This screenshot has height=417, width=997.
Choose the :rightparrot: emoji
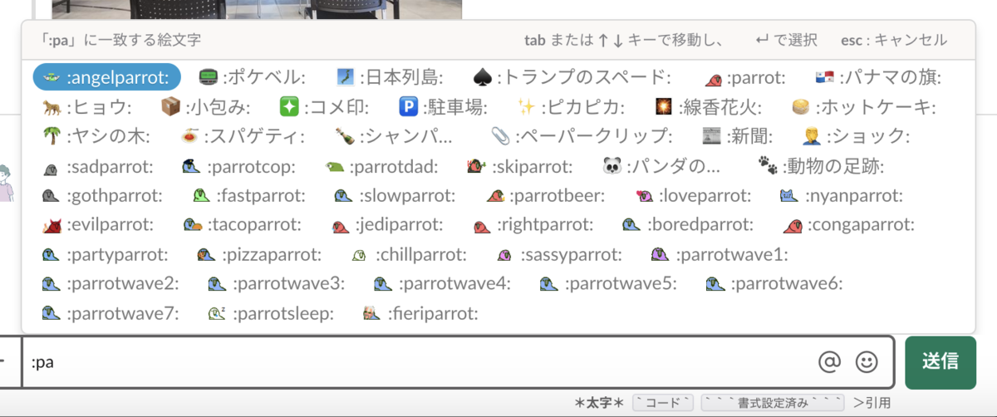pos(533,224)
